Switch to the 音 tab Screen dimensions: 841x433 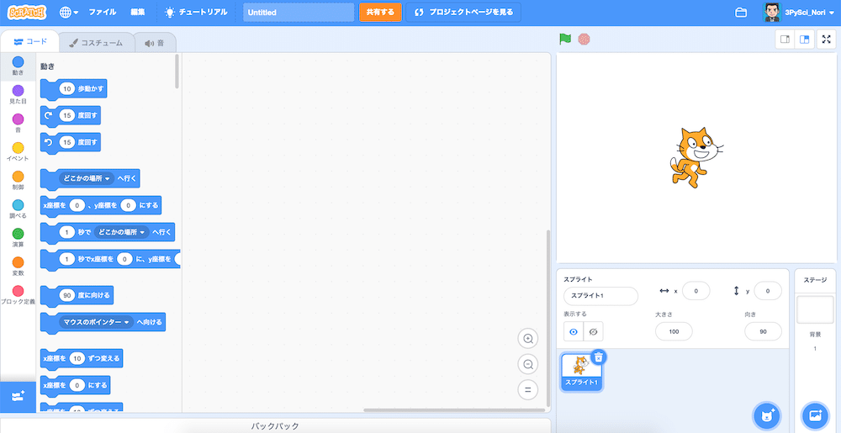[x=155, y=43]
